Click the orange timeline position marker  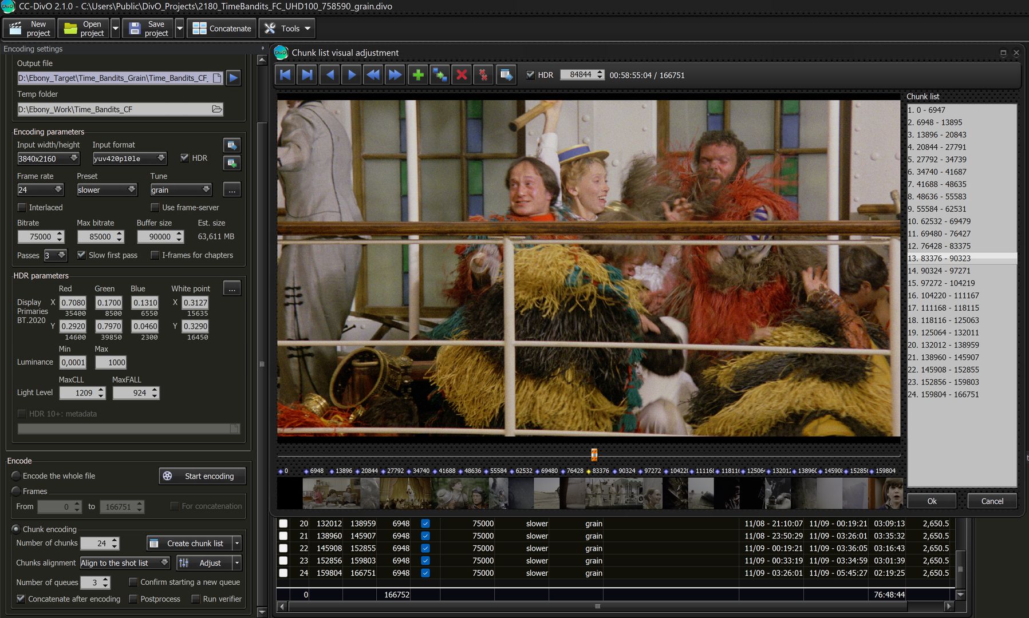[594, 455]
